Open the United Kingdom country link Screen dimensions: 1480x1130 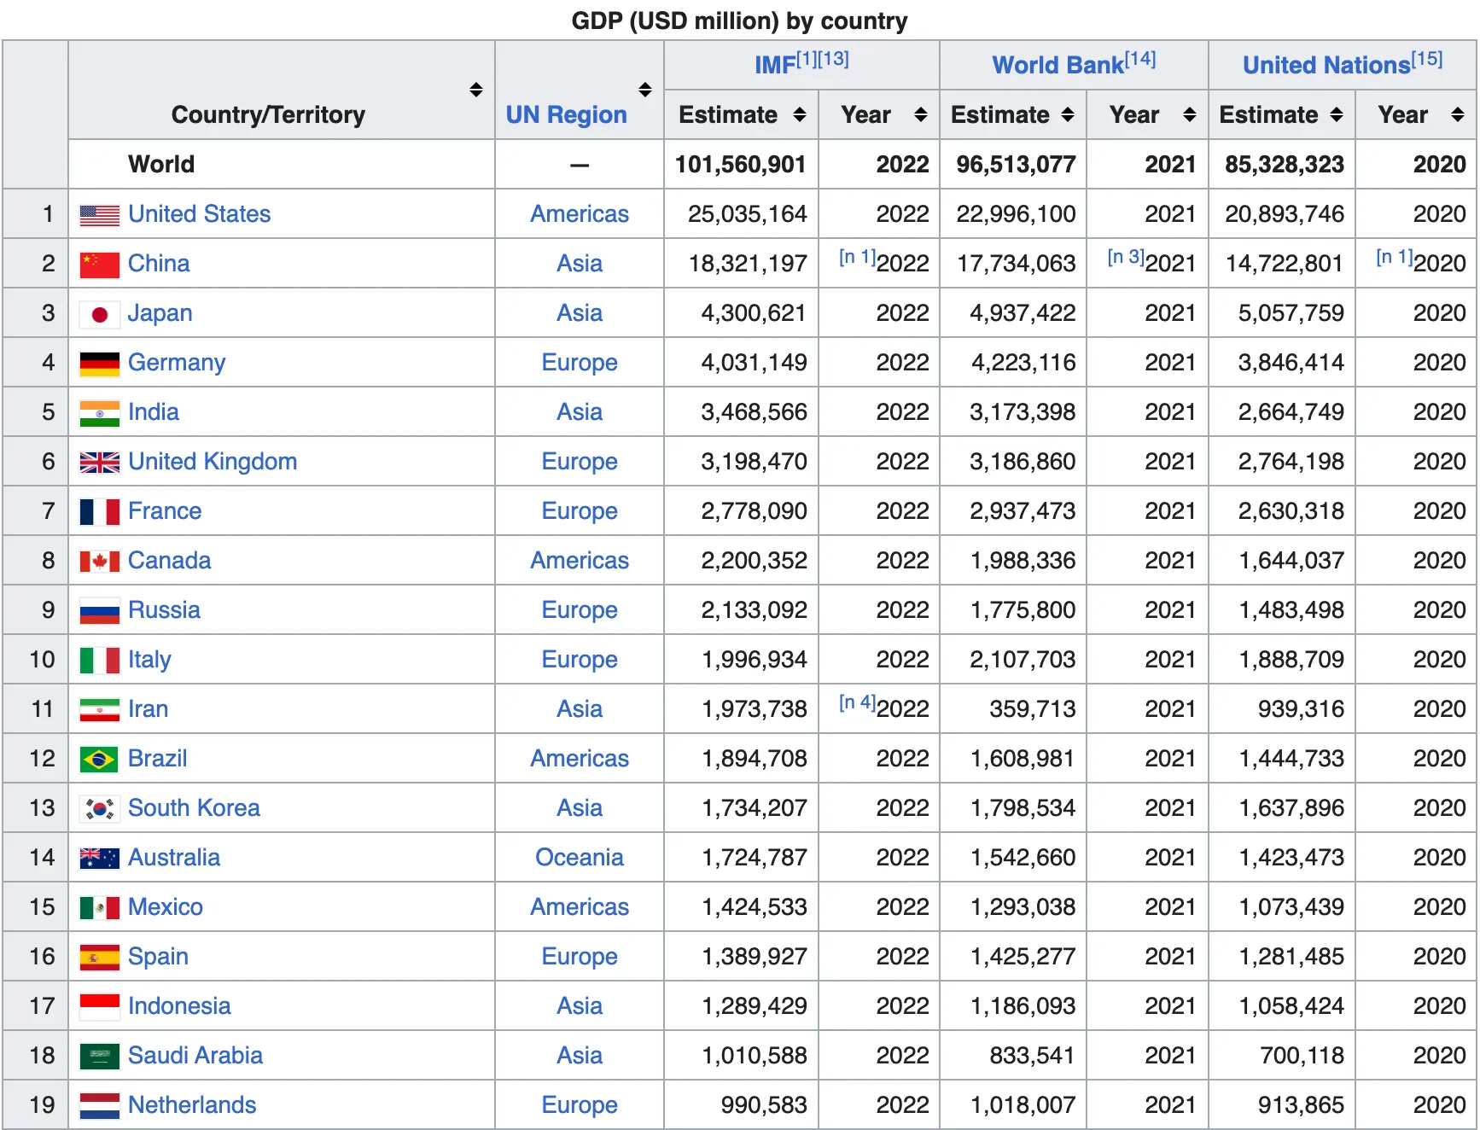tap(213, 462)
